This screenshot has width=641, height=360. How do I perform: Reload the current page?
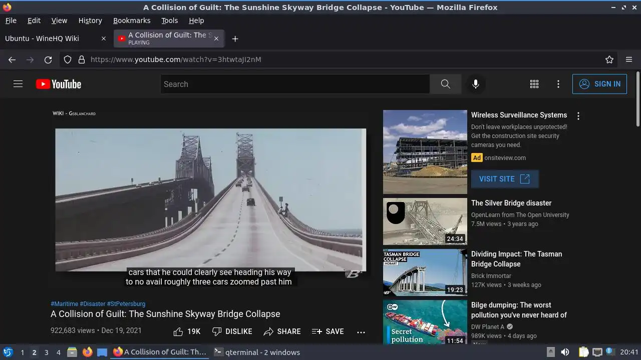pos(48,59)
